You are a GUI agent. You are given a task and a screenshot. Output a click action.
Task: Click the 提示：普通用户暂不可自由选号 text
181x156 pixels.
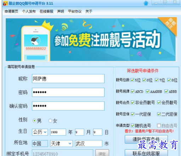tap(149, 131)
